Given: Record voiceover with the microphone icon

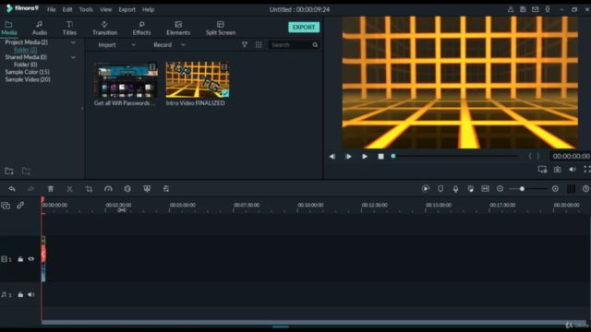Looking at the screenshot, I should [455, 188].
